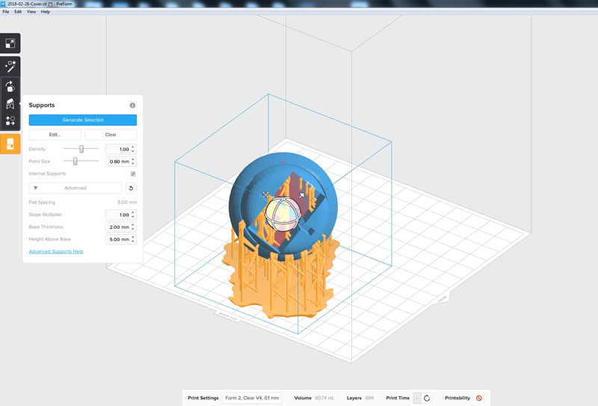Step the Height Above Base value
The height and width of the screenshot is (406, 598).
point(133,239)
